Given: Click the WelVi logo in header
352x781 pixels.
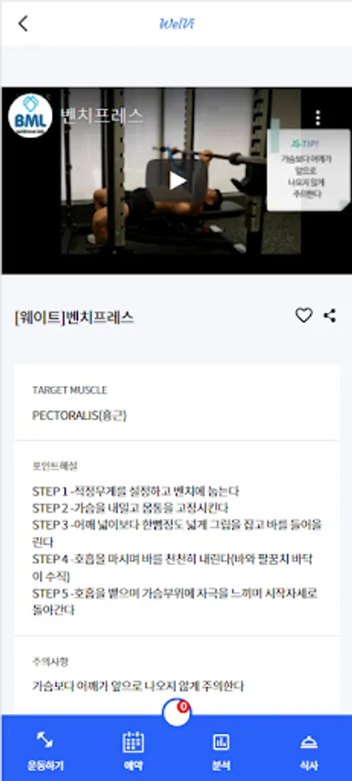Looking at the screenshot, I should (x=177, y=23).
